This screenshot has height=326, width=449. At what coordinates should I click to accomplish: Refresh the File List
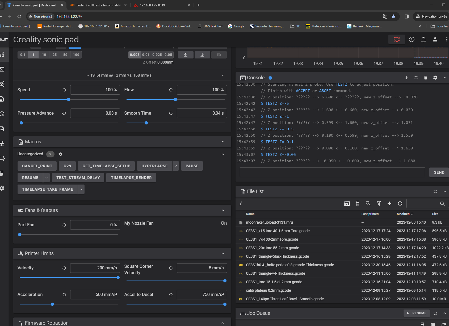400,203
